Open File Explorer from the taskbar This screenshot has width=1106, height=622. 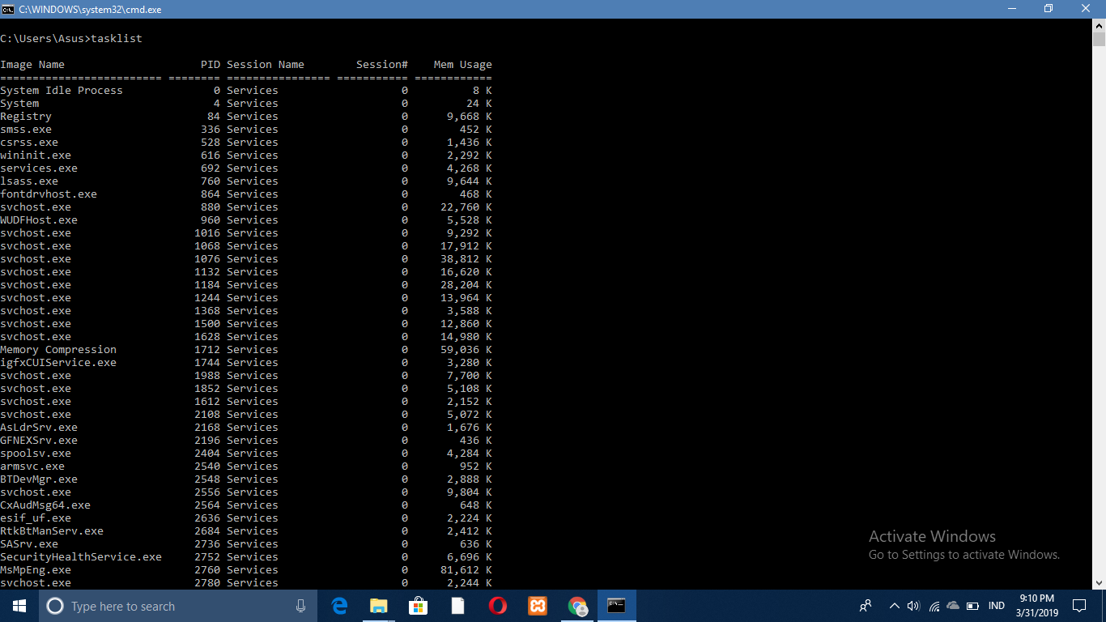coord(378,605)
